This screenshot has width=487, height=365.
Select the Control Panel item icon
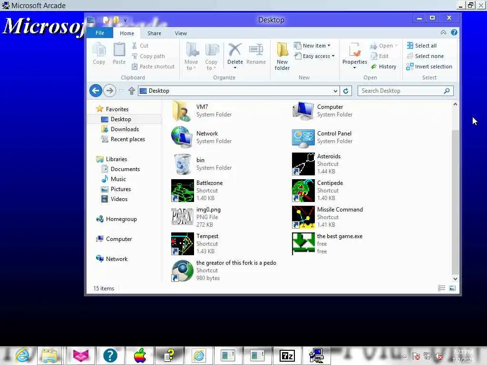(x=303, y=137)
